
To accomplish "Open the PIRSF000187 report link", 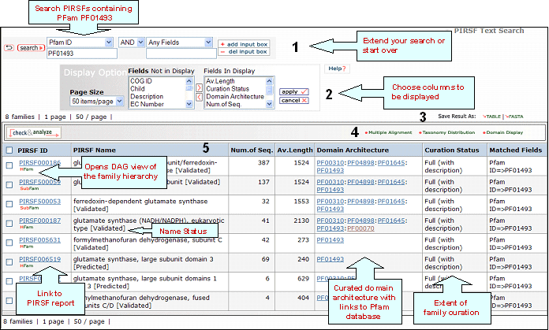I will point(39,221).
